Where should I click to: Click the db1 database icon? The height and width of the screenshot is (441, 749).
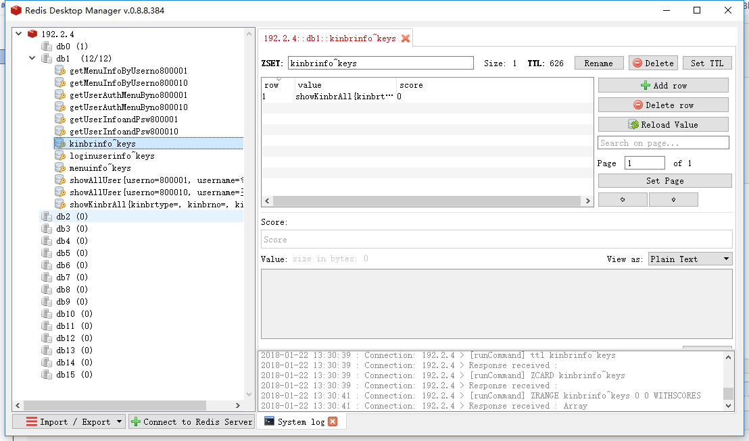(x=47, y=58)
